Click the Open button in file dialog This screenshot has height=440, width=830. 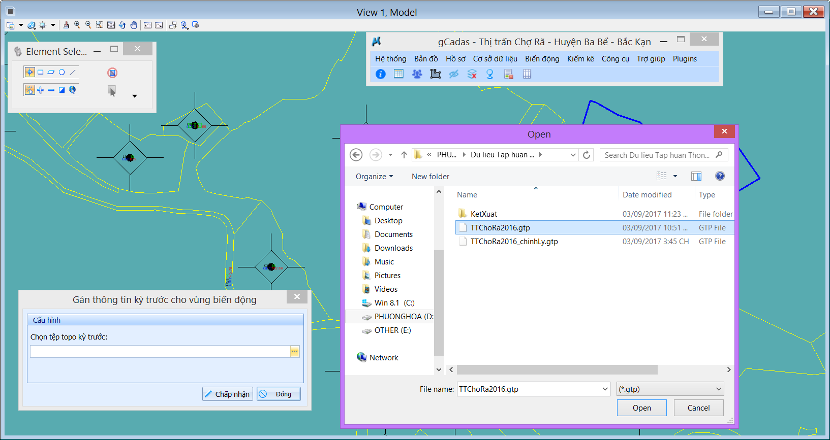(x=641, y=408)
